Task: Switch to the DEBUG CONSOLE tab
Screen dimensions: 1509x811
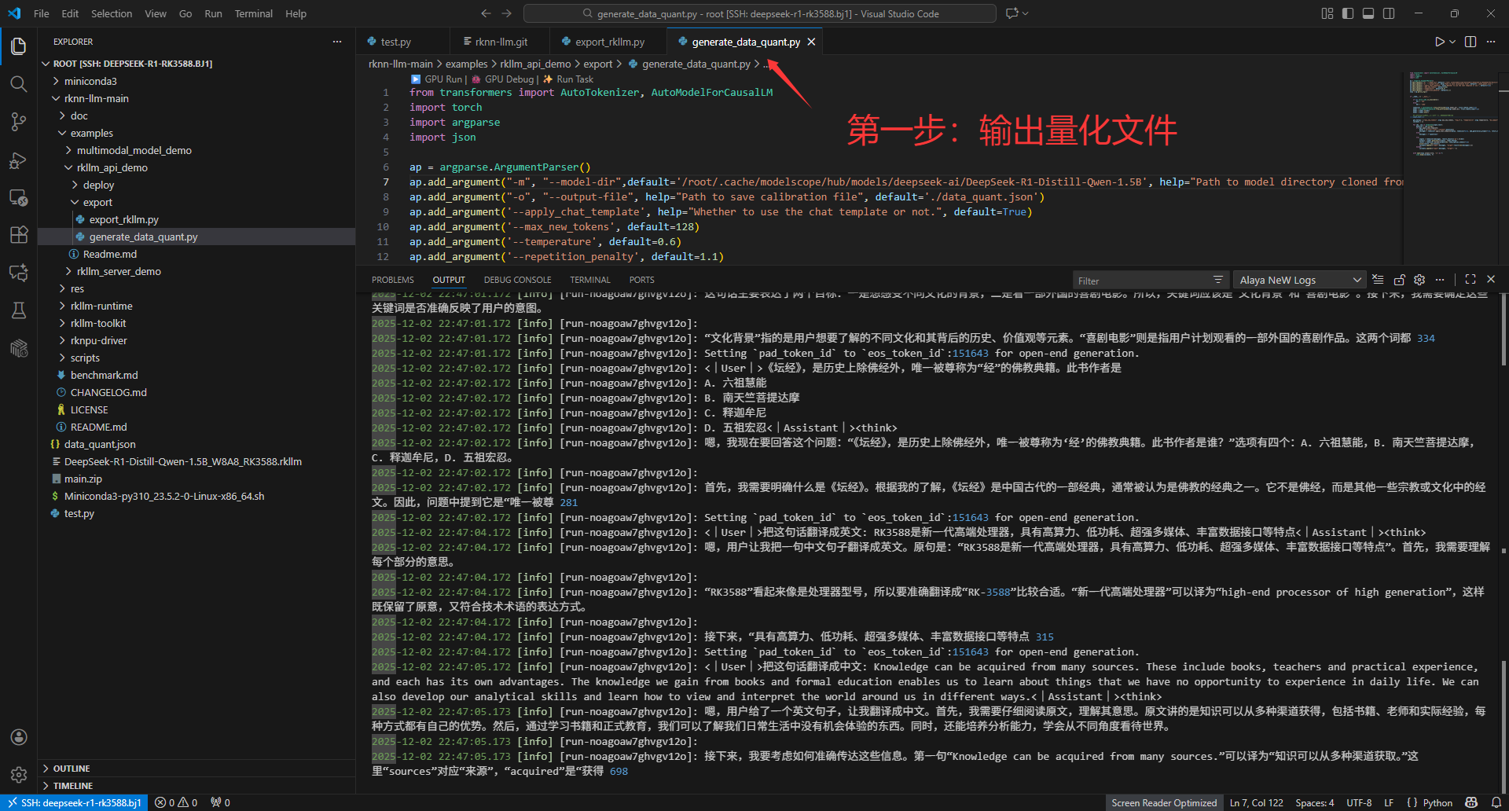Action: (517, 280)
